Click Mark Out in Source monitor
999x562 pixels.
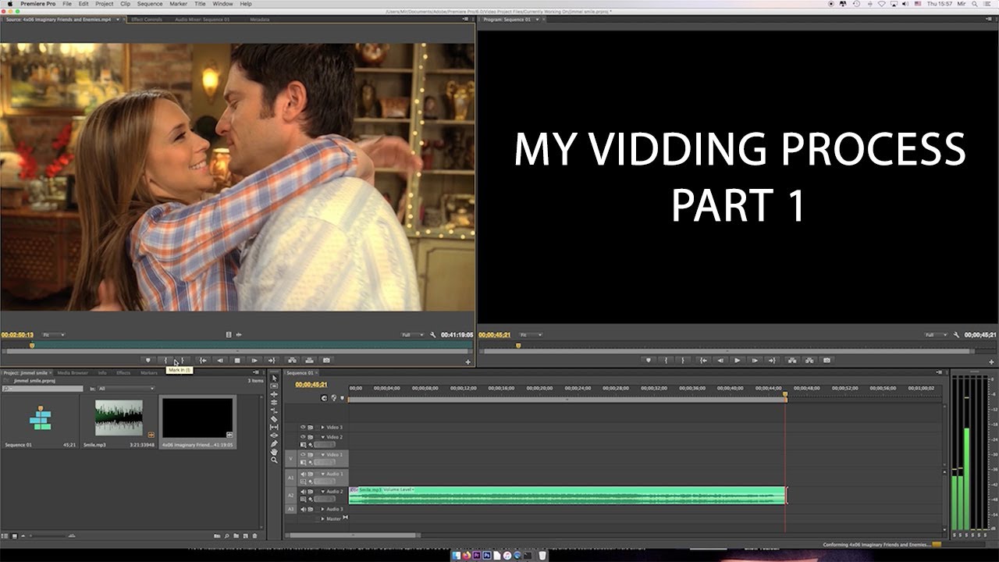point(183,361)
